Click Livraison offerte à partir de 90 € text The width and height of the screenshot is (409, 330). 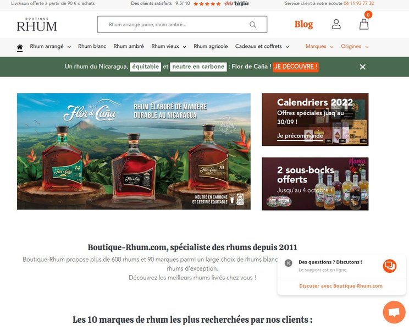tap(53, 3)
